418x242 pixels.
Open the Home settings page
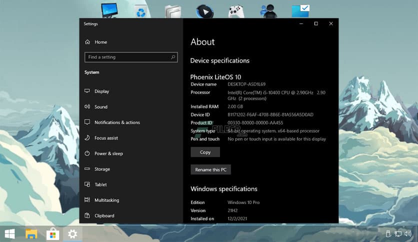point(101,42)
